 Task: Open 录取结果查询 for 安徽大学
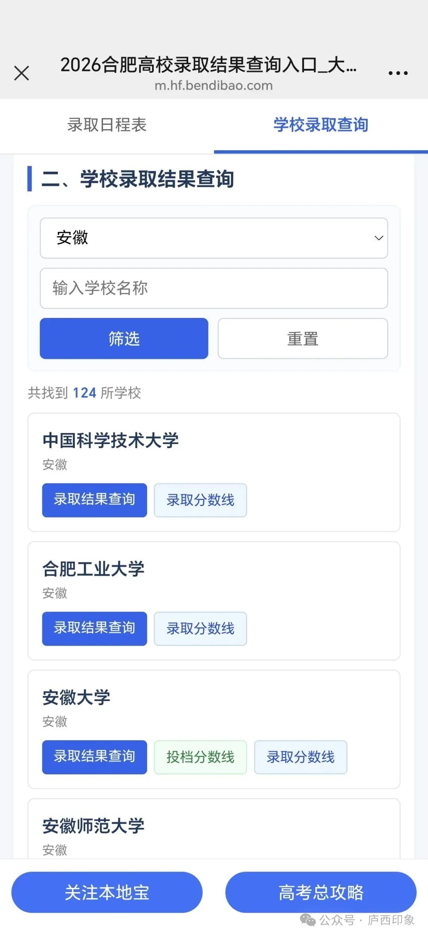[x=95, y=757]
